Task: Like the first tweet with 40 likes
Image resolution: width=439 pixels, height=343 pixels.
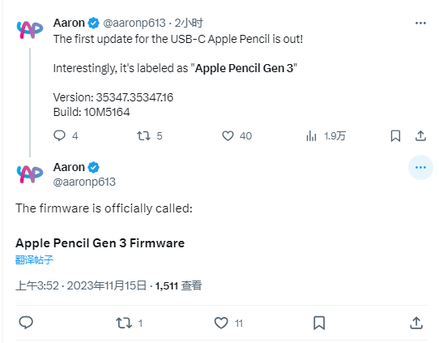Action: (228, 136)
